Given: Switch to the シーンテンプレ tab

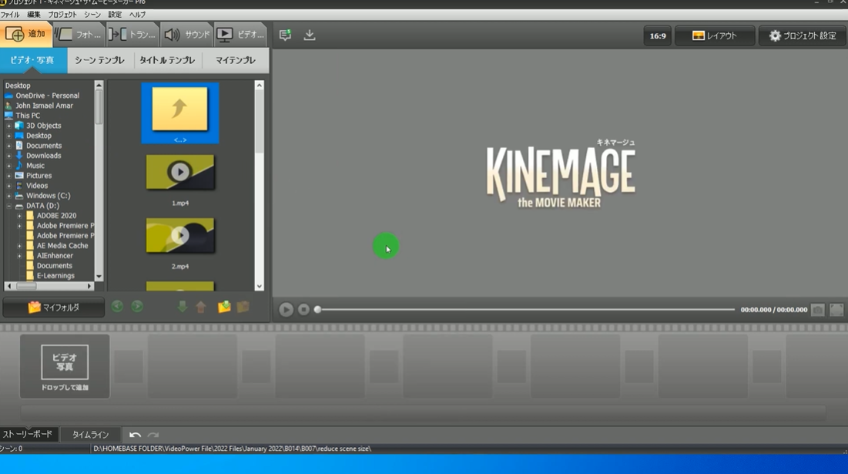Looking at the screenshot, I should (99, 60).
